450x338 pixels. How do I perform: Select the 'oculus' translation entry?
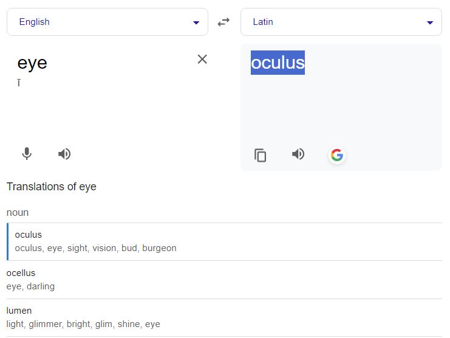tap(29, 235)
